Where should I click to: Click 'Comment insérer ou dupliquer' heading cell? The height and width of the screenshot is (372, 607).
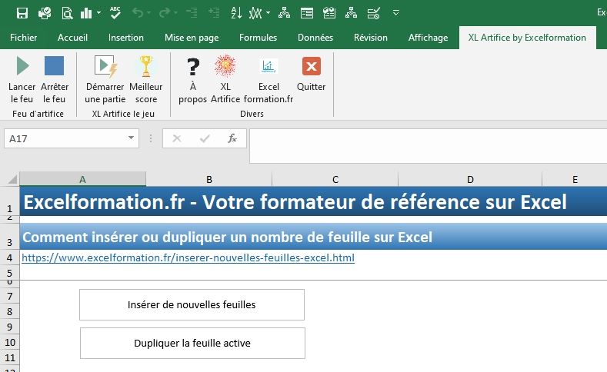(x=313, y=237)
